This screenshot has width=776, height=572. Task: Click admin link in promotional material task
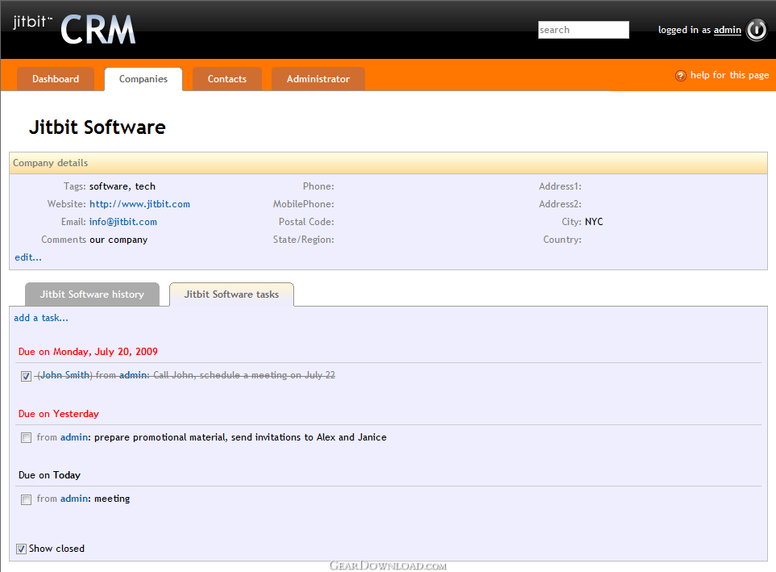pyautogui.click(x=74, y=437)
